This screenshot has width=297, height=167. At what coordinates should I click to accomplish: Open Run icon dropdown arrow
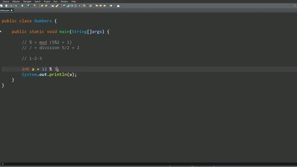click(x=26, y=6)
